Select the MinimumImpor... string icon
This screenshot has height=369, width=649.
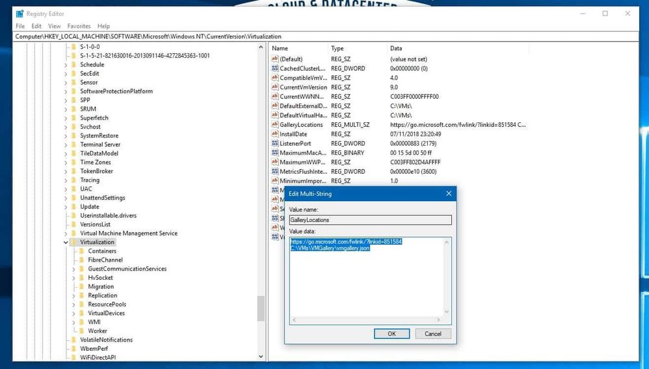[x=275, y=180]
